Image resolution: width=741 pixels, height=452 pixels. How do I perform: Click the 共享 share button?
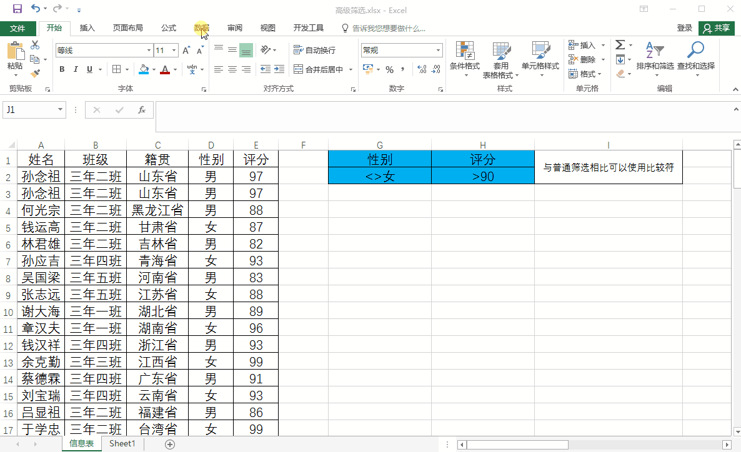716,28
